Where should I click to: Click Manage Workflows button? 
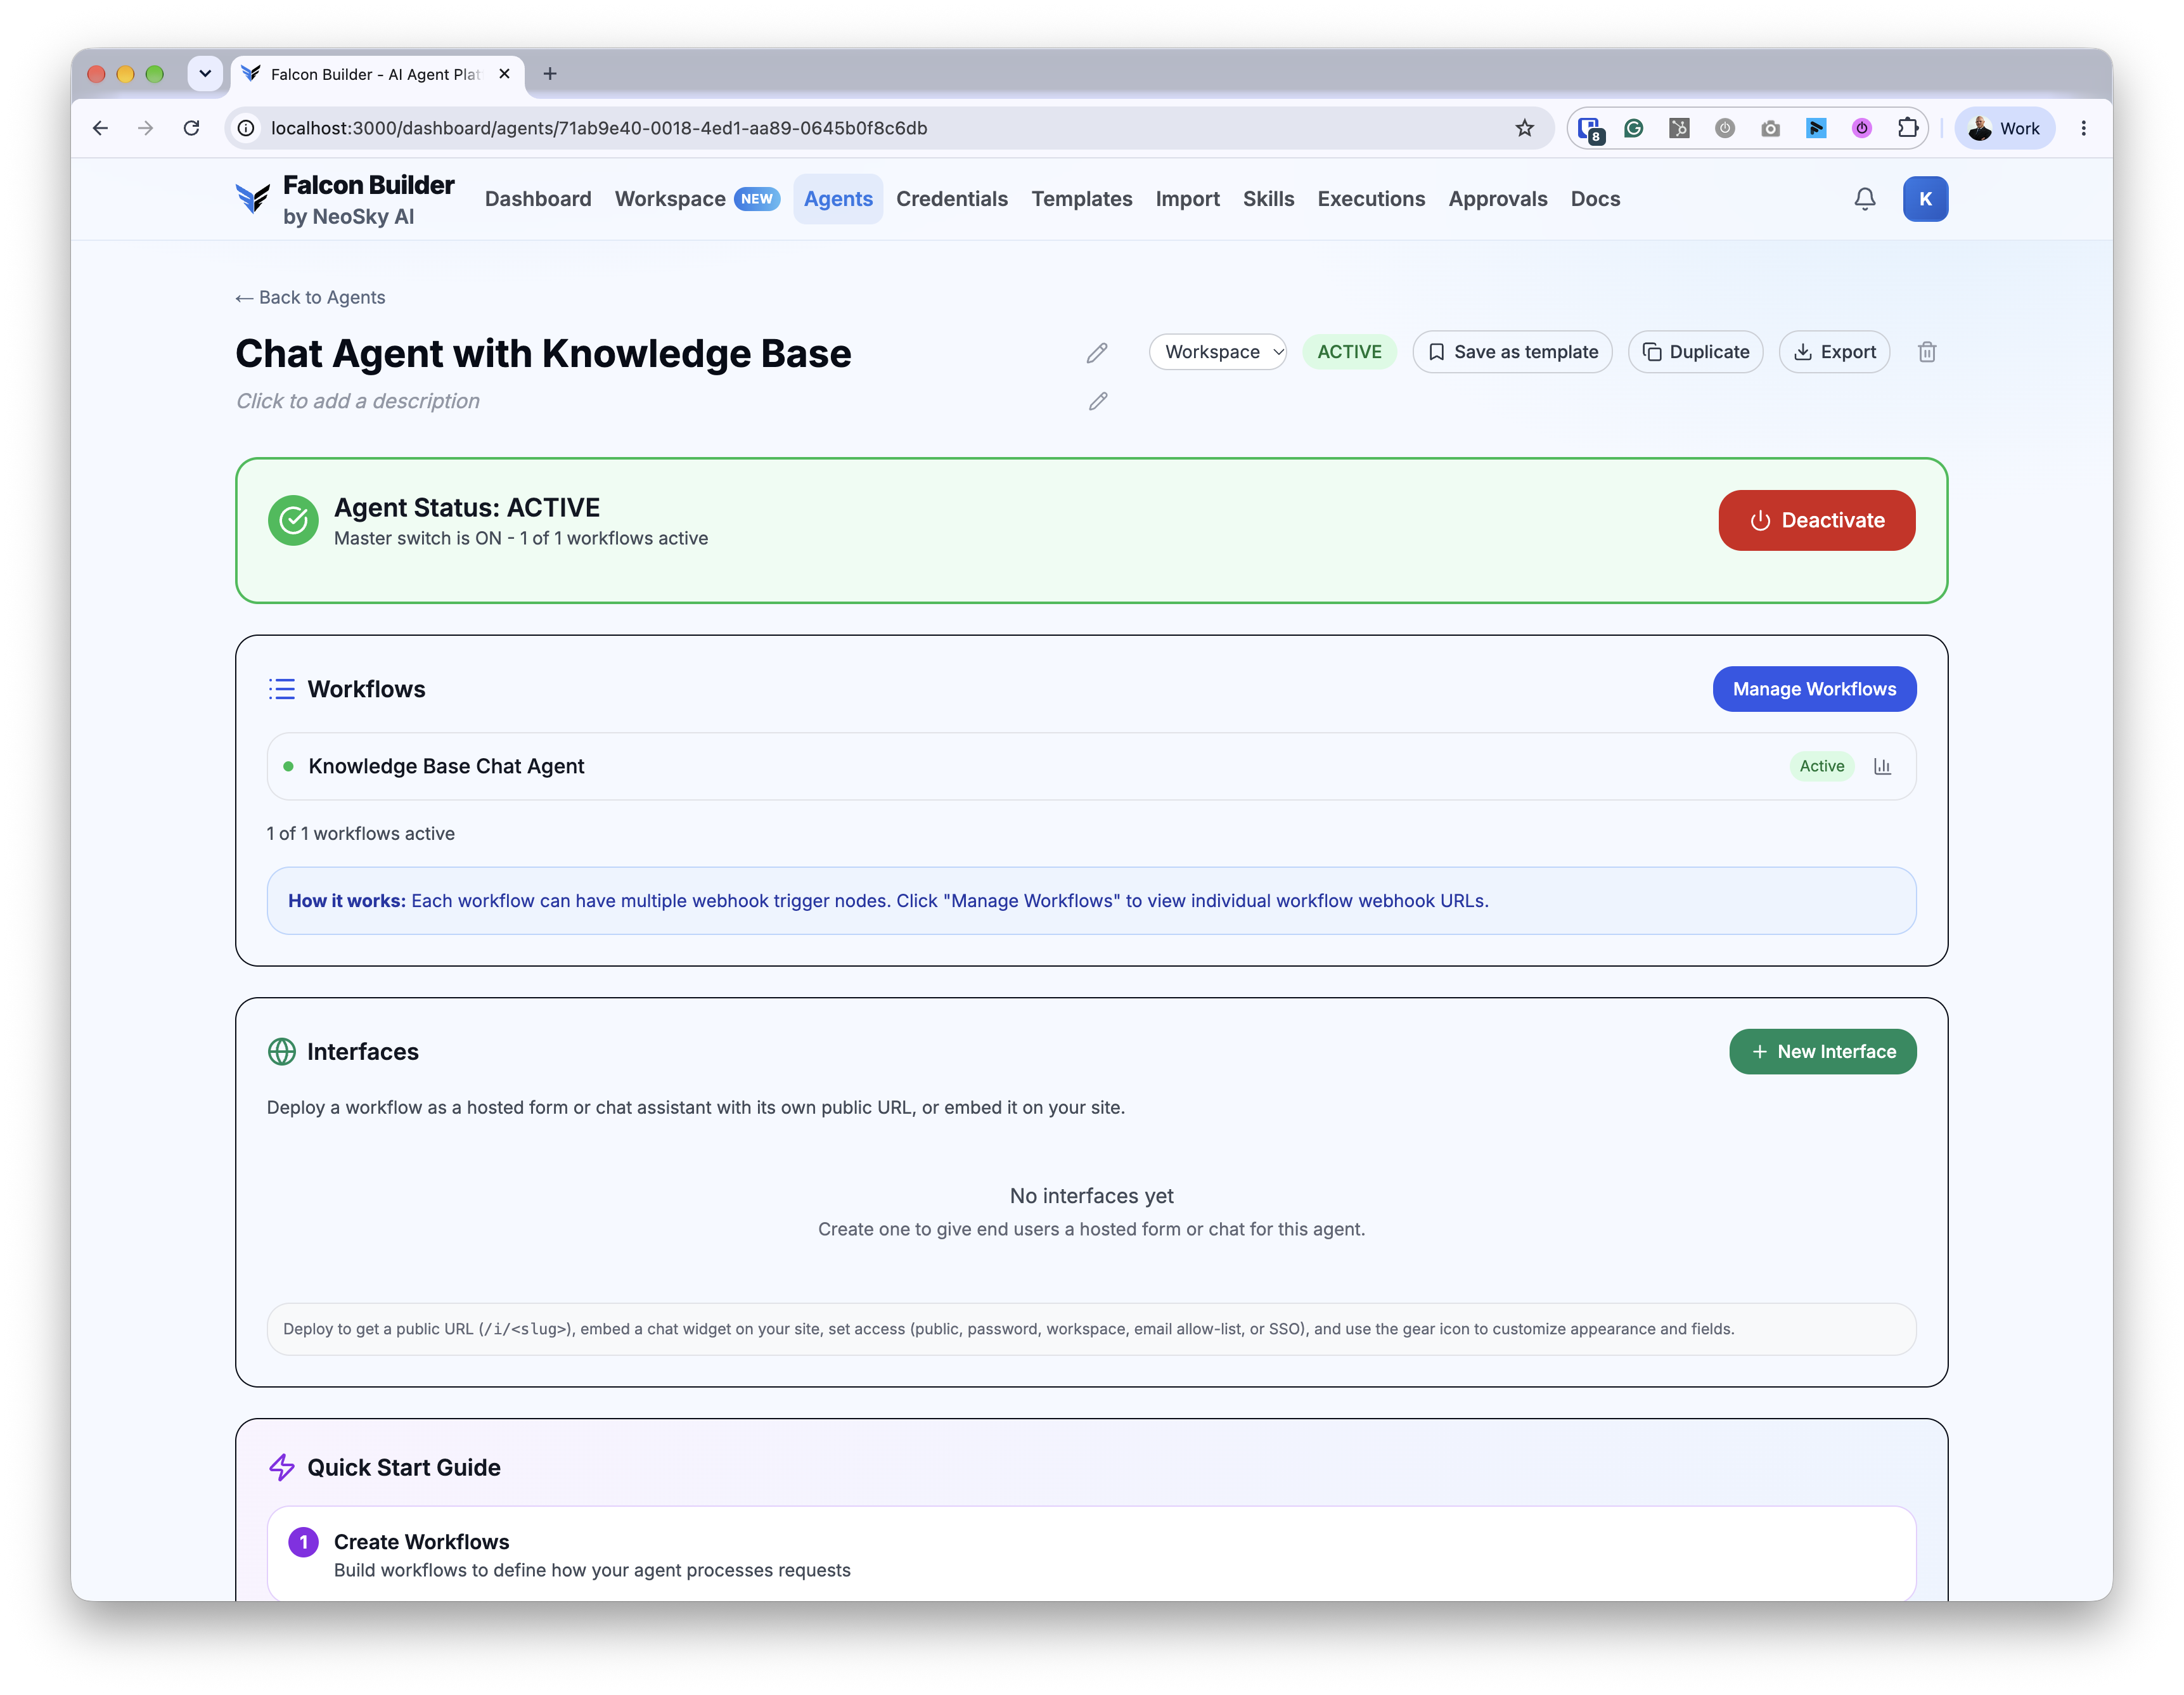pyautogui.click(x=1814, y=689)
